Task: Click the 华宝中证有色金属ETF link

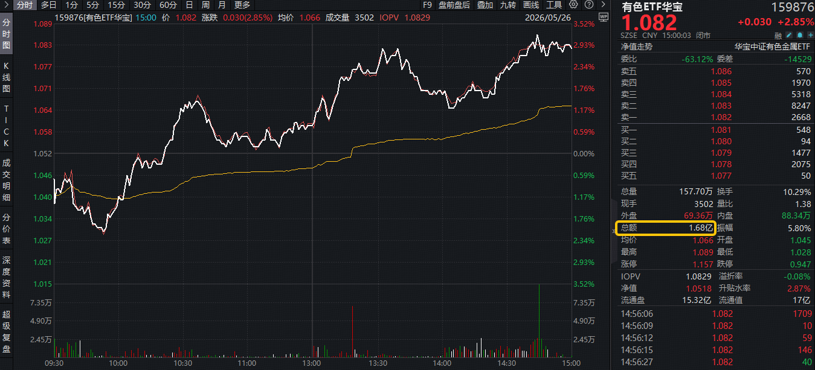Action: [x=772, y=46]
